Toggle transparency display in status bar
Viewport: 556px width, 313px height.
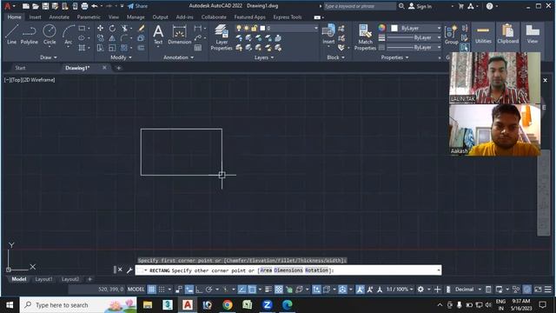coord(279,290)
